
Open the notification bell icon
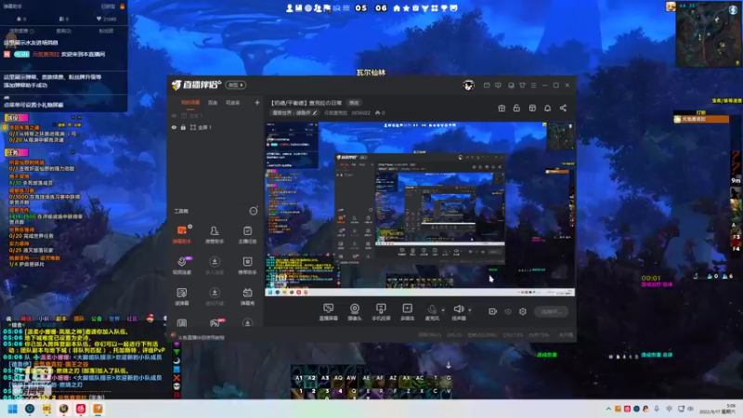[x=548, y=108]
